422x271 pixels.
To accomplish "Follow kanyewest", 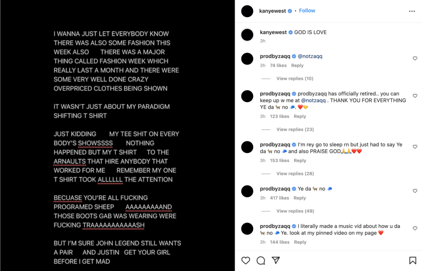I will pyautogui.click(x=307, y=11).
